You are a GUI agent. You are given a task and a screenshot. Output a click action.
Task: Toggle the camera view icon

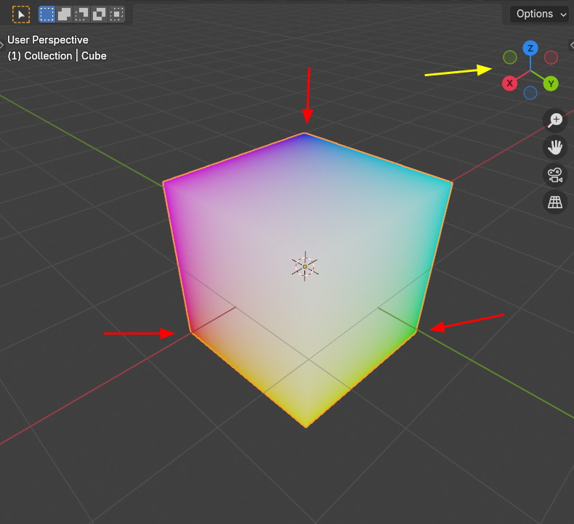click(x=555, y=175)
